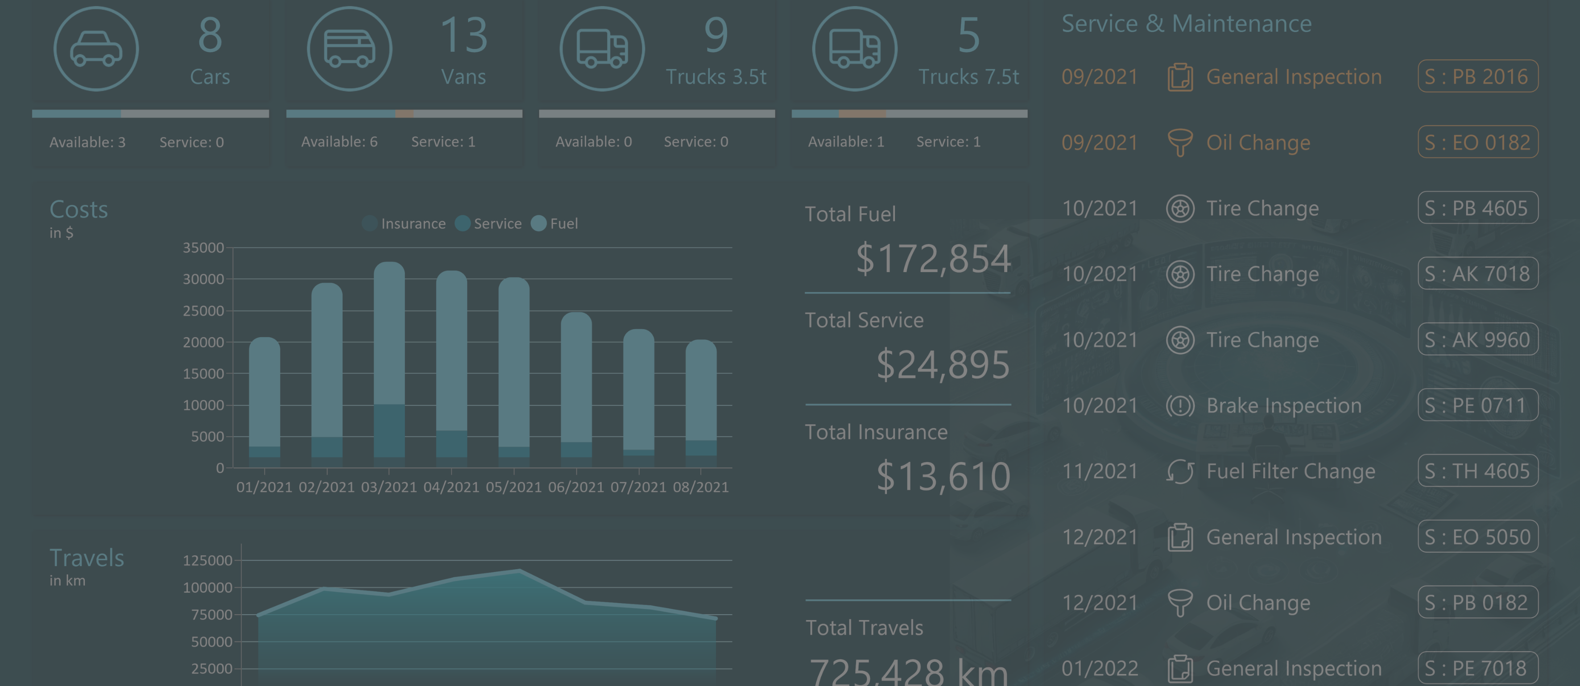
Task: Click the Vans vehicle icon
Action: 349,49
